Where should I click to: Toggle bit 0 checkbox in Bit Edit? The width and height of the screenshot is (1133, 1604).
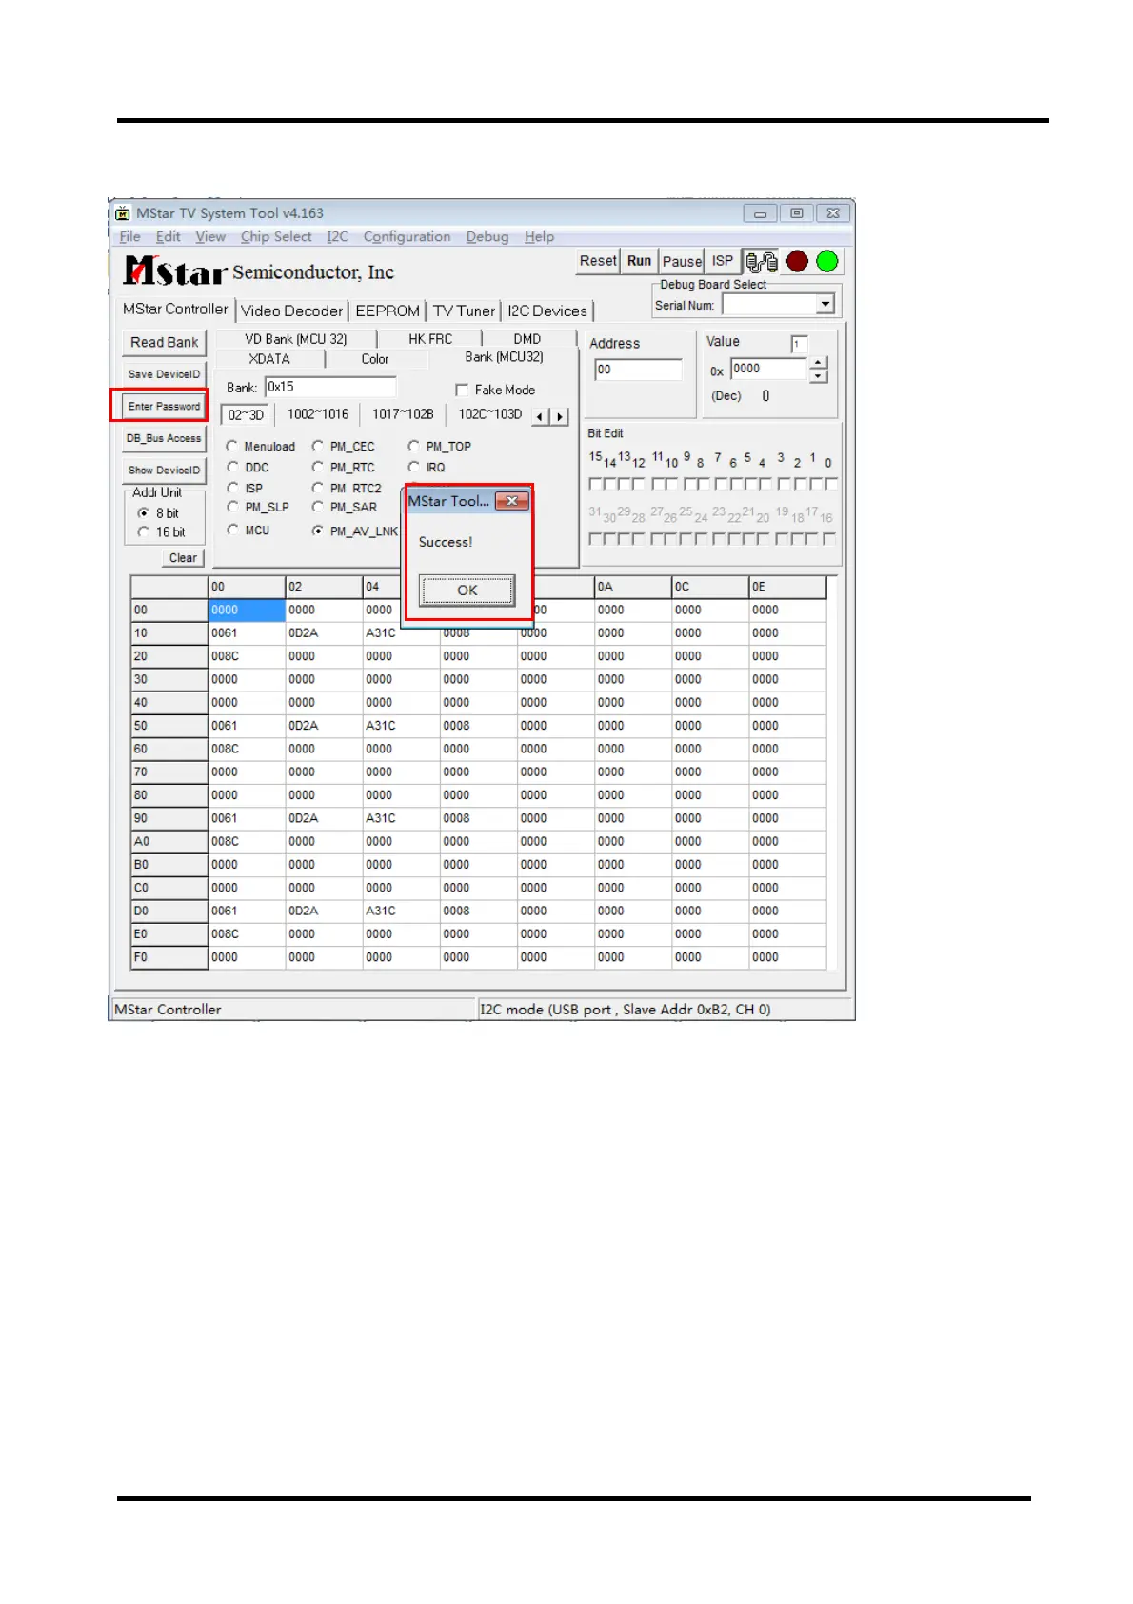[x=830, y=484]
